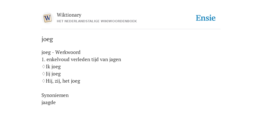Image resolution: width=262 pixels, height=131 pixels.
Task: Click the Wiktionary source title
Action: click(69, 15)
